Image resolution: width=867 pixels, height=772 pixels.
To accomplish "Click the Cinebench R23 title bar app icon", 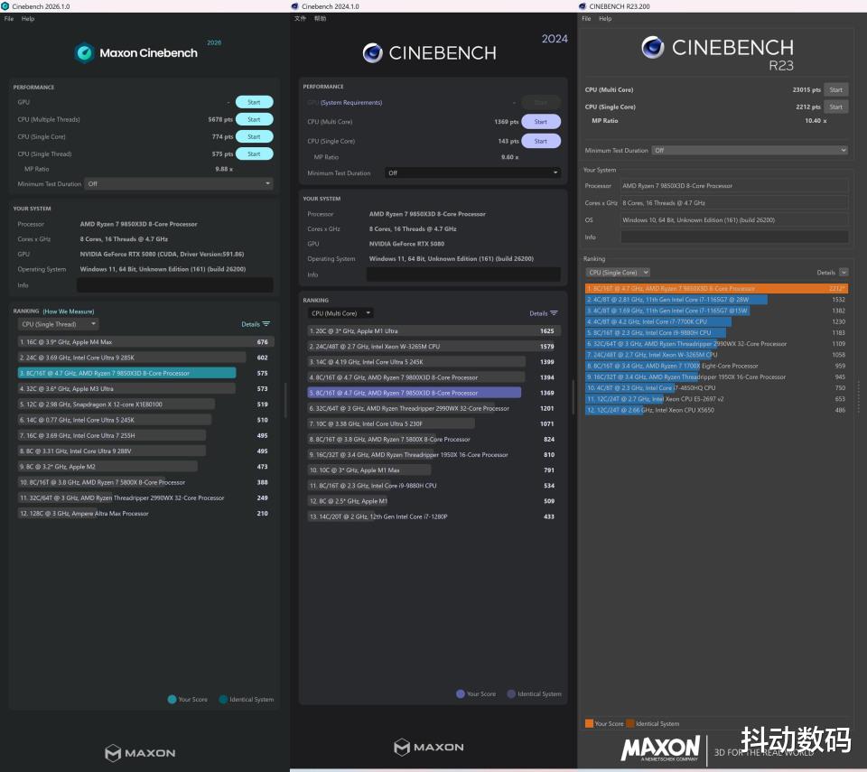I will 583,6.
